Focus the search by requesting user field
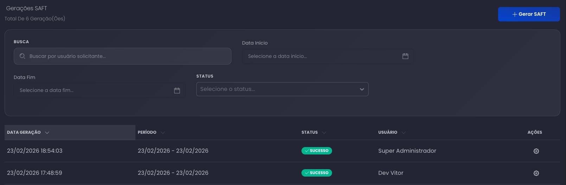This screenshot has height=185, width=566. click(122, 56)
